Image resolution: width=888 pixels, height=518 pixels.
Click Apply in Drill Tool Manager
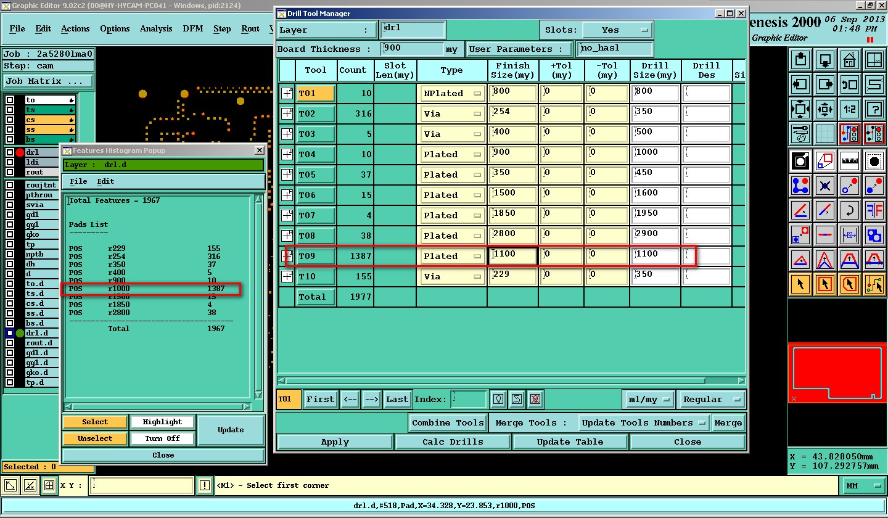335,442
